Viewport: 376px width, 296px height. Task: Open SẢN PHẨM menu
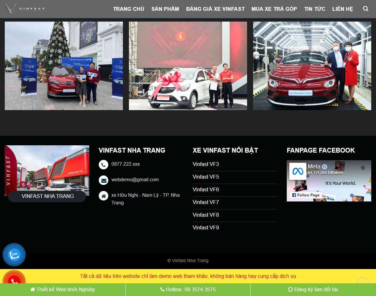pyautogui.click(x=165, y=9)
